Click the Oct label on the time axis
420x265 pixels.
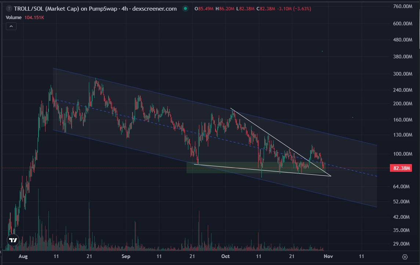point(225,257)
